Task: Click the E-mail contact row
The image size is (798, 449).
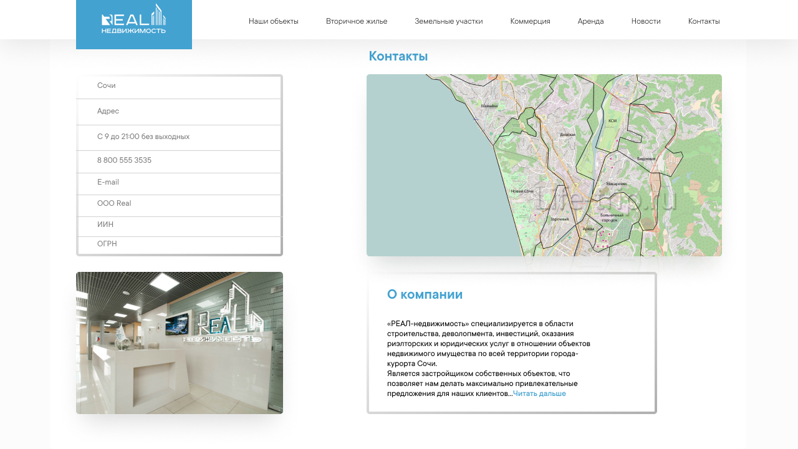Action: 180,183
